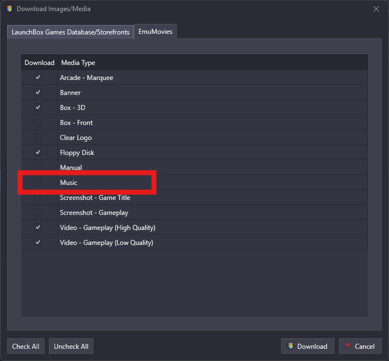Select 'Screenshot - Game Title' row text

pos(95,198)
